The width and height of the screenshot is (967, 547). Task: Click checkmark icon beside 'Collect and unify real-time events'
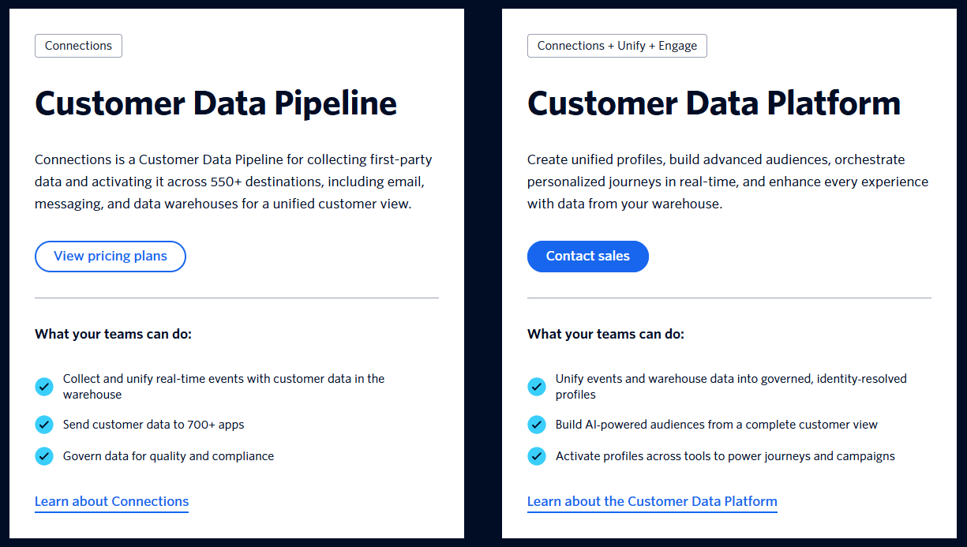click(44, 387)
